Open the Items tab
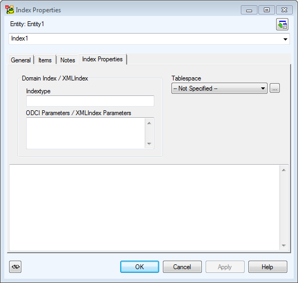298x283 pixels. click(x=45, y=60)
